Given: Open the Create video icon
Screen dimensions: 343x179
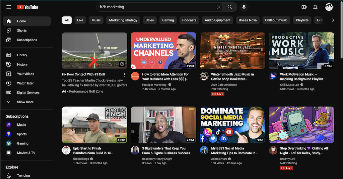Looking at the screenshot, I should 304,7.
